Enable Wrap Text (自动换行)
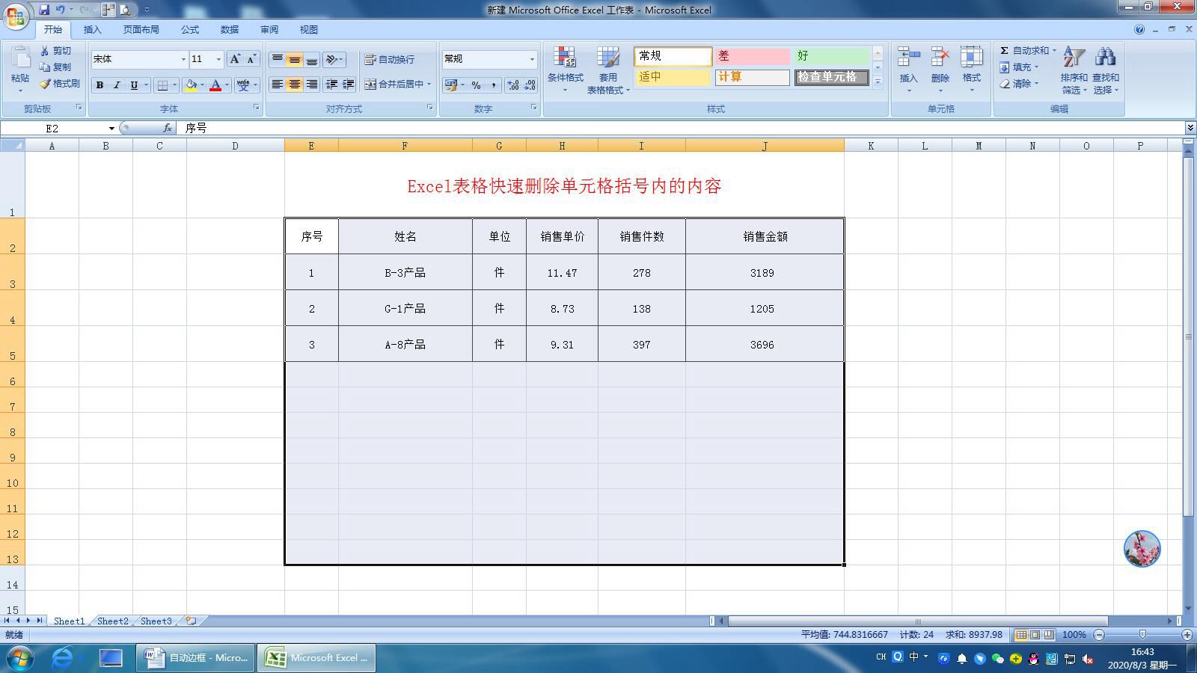The width and height of the screenshot is (1197, 673). click(x=390, y=59)
